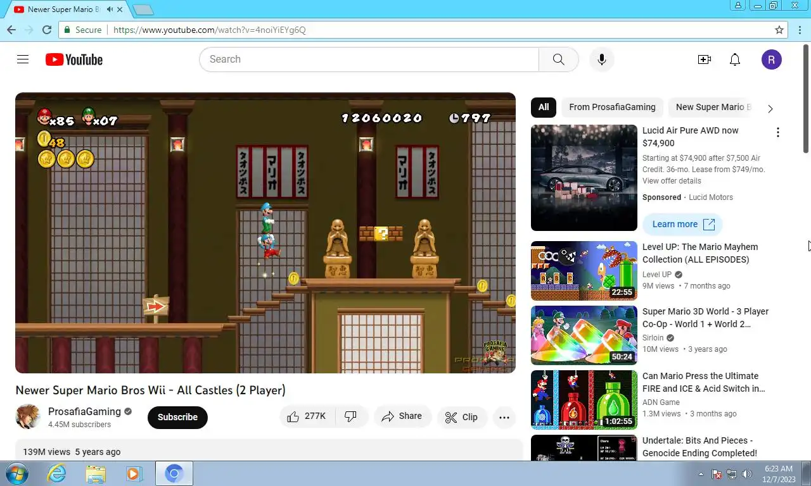Open the system tray volume icon
The height and width of the screenshot is (486, 811).
(747, 474)
